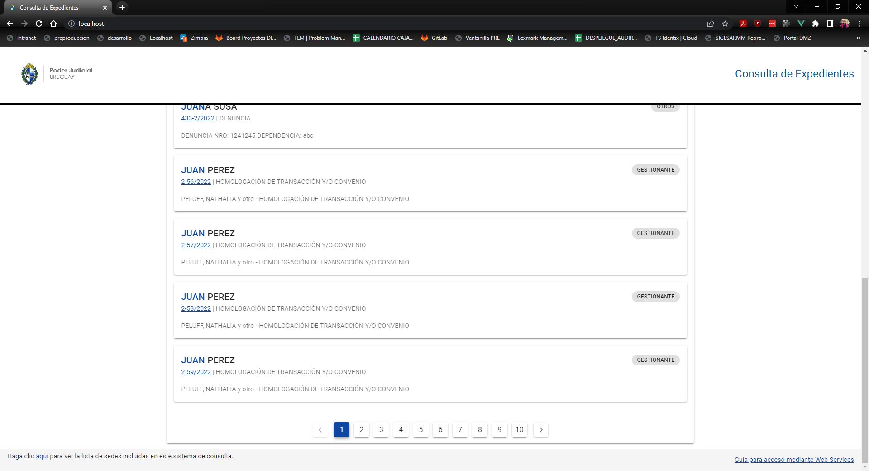Click the share page icon
The height and width of the screenshot is (471, 869).
tap(711, 24)
